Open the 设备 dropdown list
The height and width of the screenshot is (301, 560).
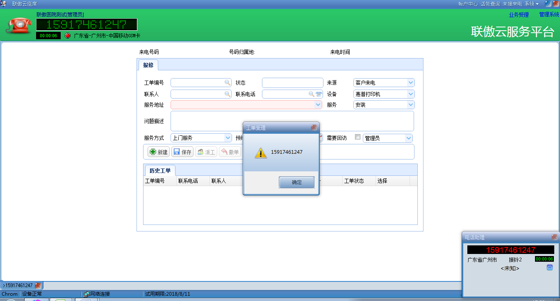coord(411,94)
